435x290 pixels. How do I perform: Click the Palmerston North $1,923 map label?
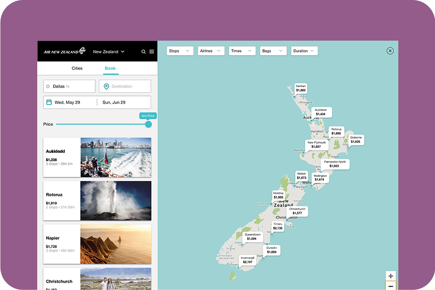click(335, 164)
